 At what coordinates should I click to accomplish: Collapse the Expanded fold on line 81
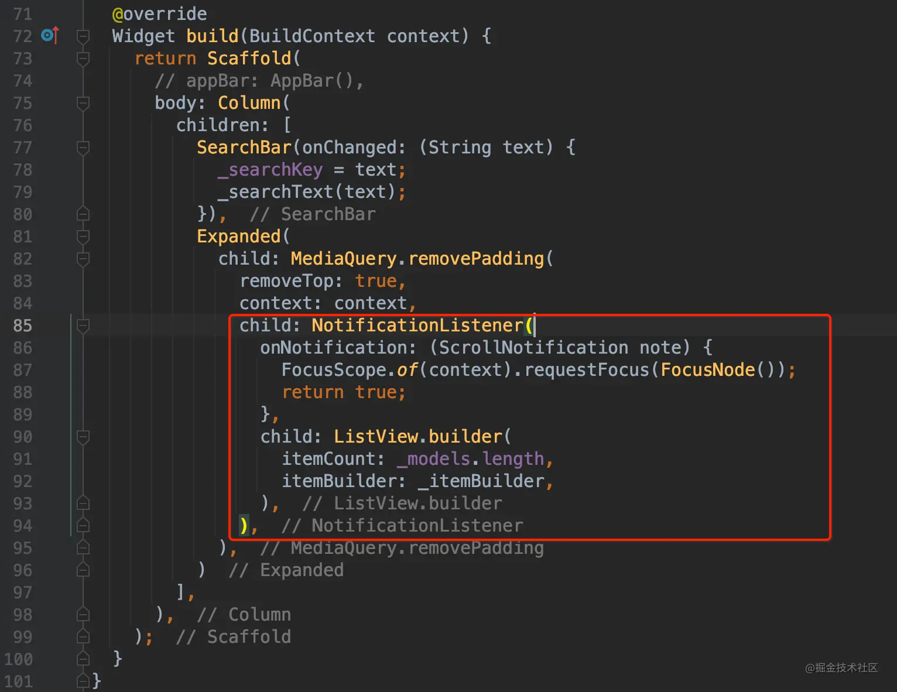click(x=83, y=237)
